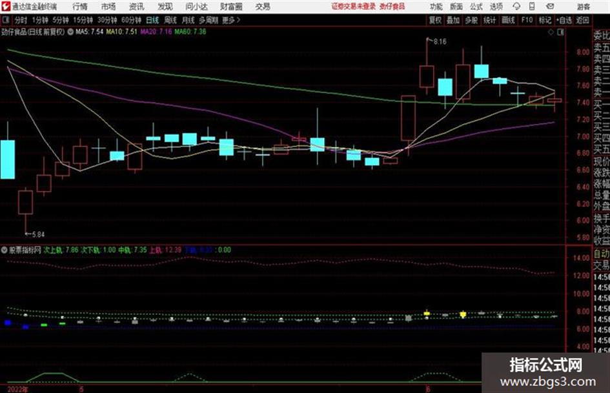This screenshot has width=610, height=393.
Task: Click the 多股 multi-stock button
Action: point(471,20)
